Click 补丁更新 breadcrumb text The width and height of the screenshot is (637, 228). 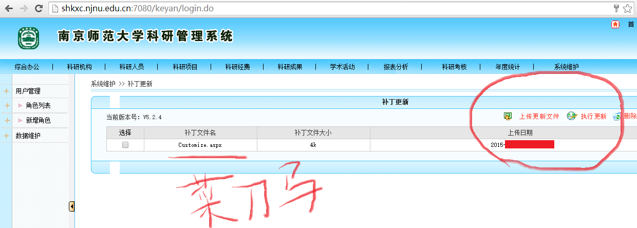click(140, 84)
